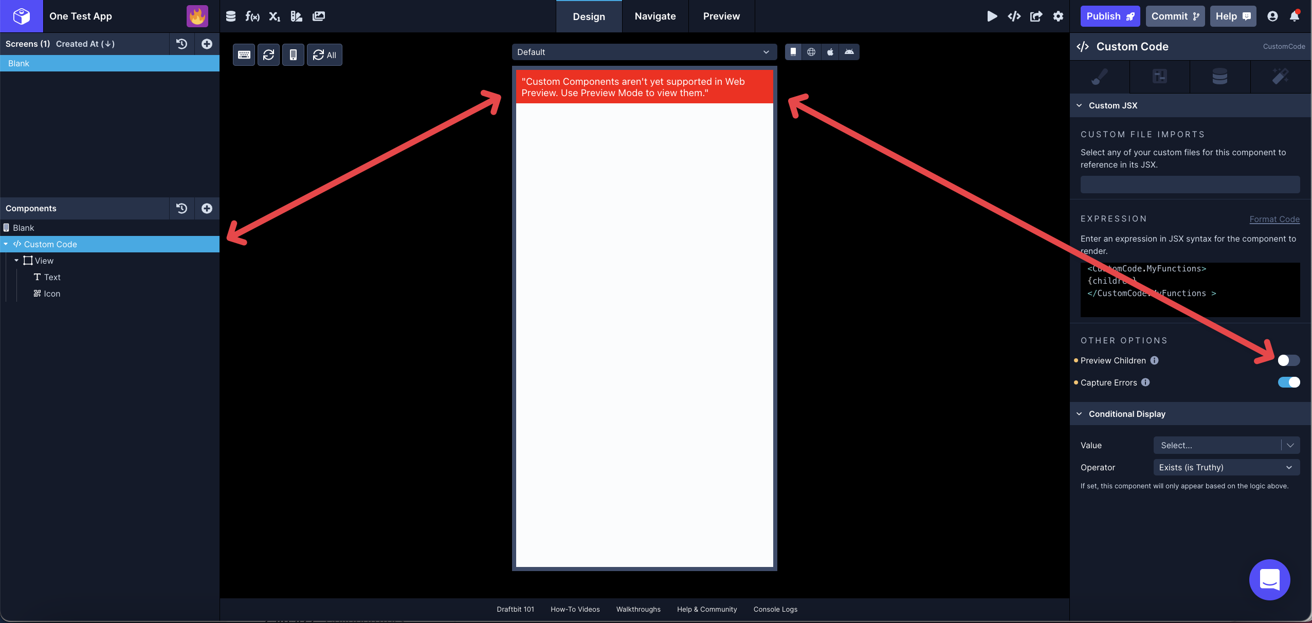Toggle Capture Errors switch
This screenshot has width=1312, height=623.
point(1288,382)
